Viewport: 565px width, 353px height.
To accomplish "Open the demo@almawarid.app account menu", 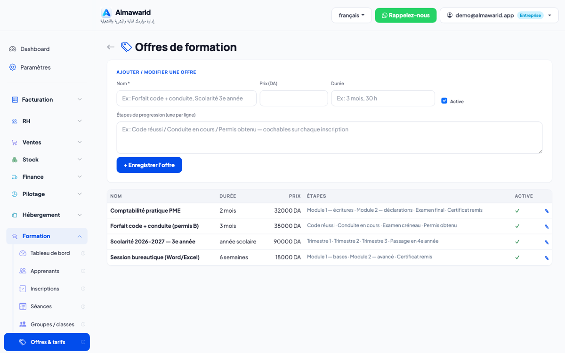I will (x=499, y=16).
